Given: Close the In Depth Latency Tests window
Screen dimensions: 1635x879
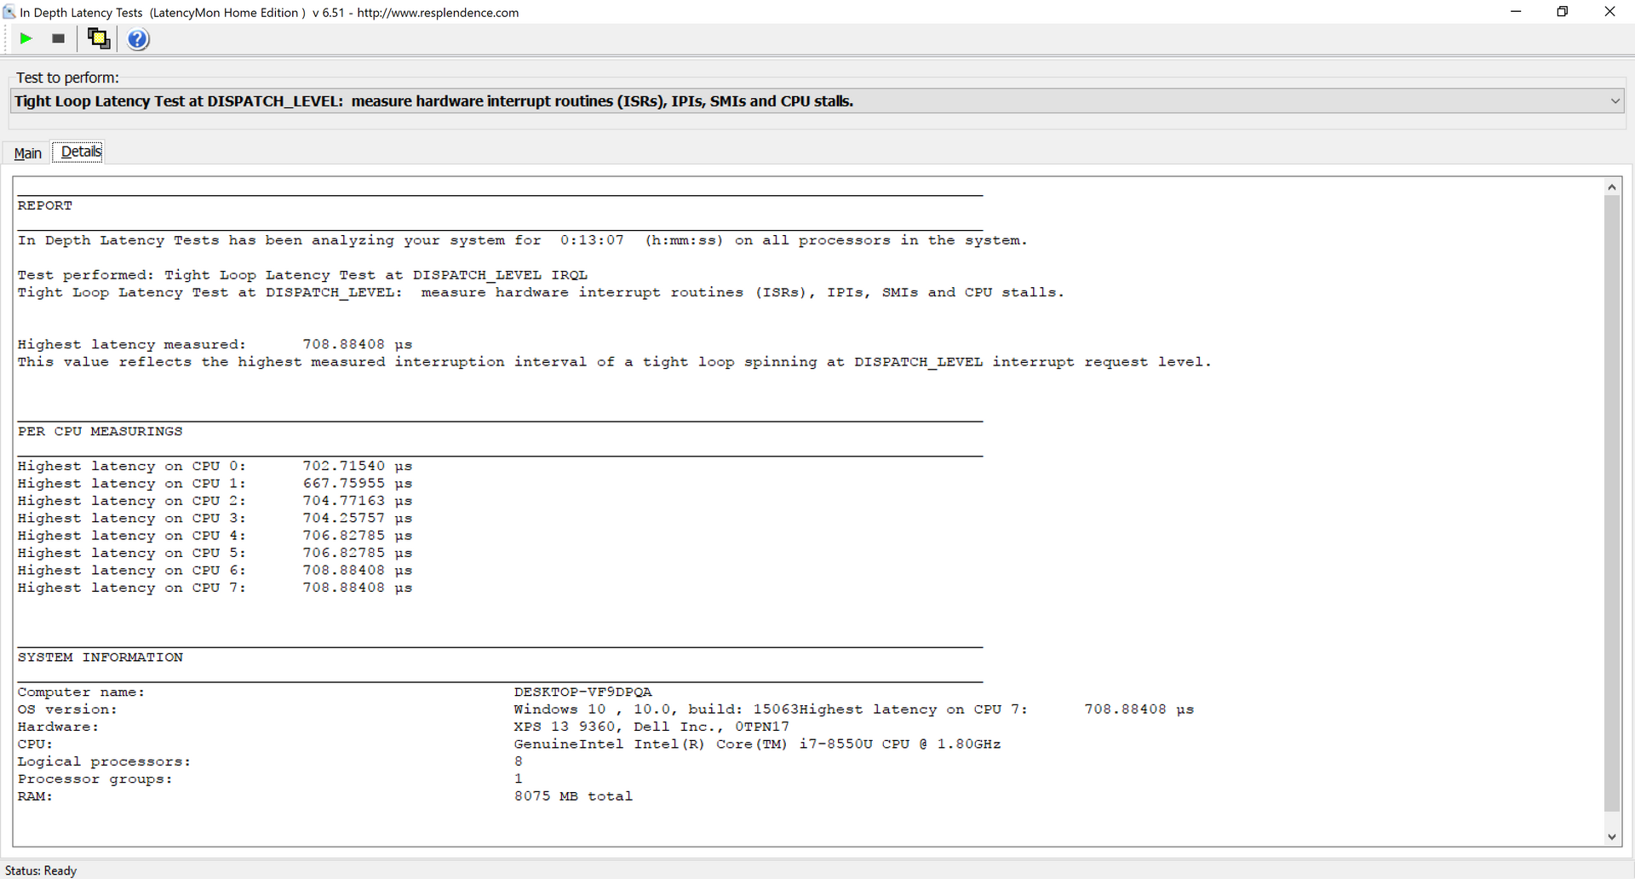Looking at the screenshot, I should point(1609,12).
